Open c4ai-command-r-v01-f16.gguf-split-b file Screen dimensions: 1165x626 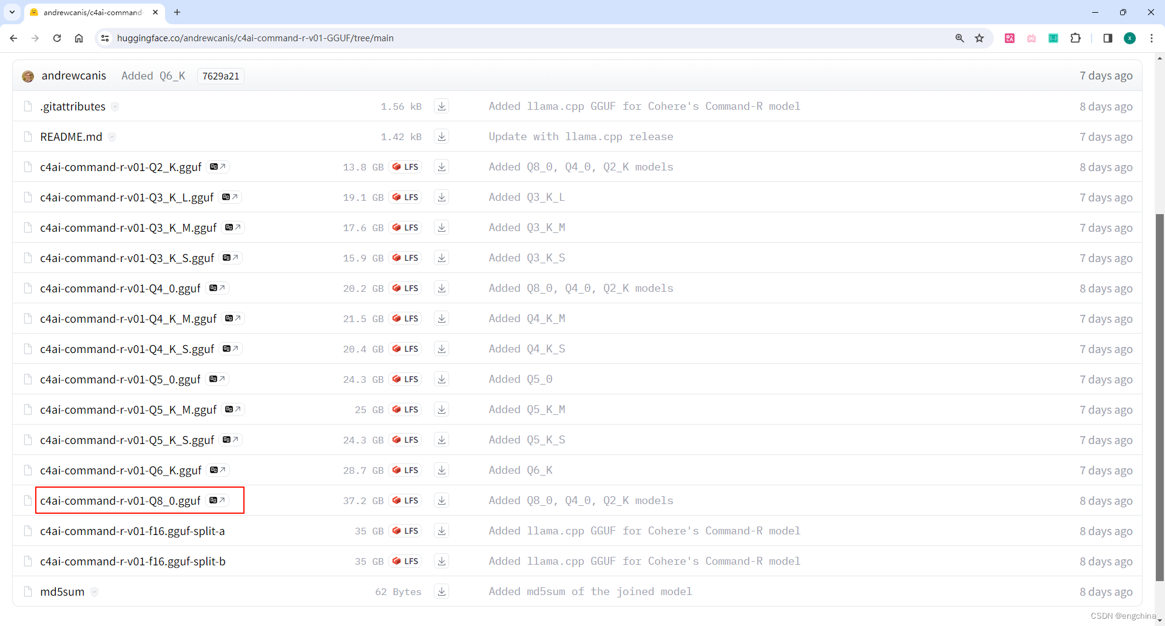[133, 561]
